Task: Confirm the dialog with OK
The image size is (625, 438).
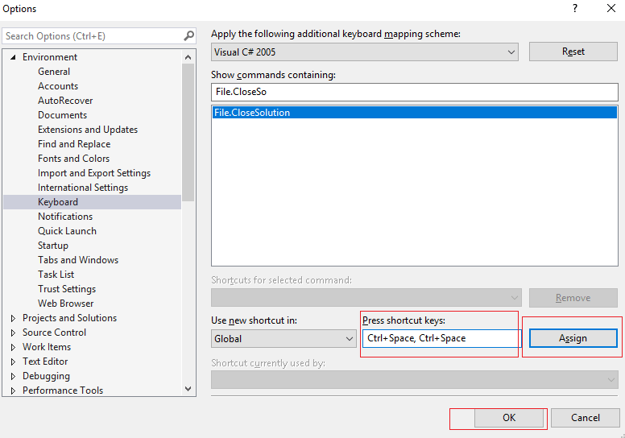Action: (509, 418)
